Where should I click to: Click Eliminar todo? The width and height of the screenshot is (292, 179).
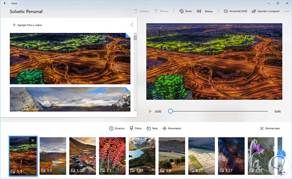[270, 129]
